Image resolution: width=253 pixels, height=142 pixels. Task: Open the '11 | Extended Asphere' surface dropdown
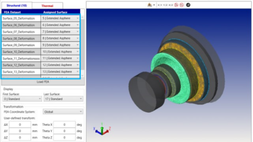(60, 58)
